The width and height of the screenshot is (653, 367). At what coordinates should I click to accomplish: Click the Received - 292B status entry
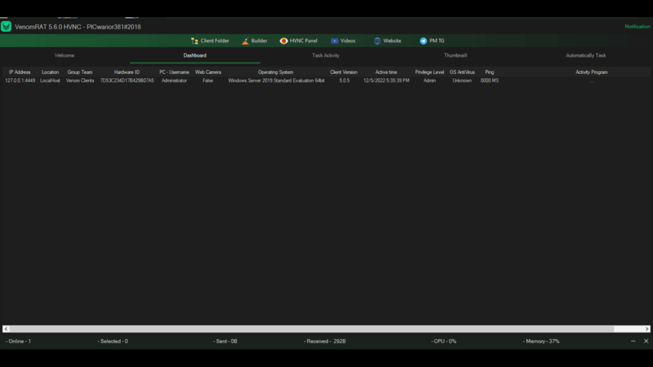325,342
